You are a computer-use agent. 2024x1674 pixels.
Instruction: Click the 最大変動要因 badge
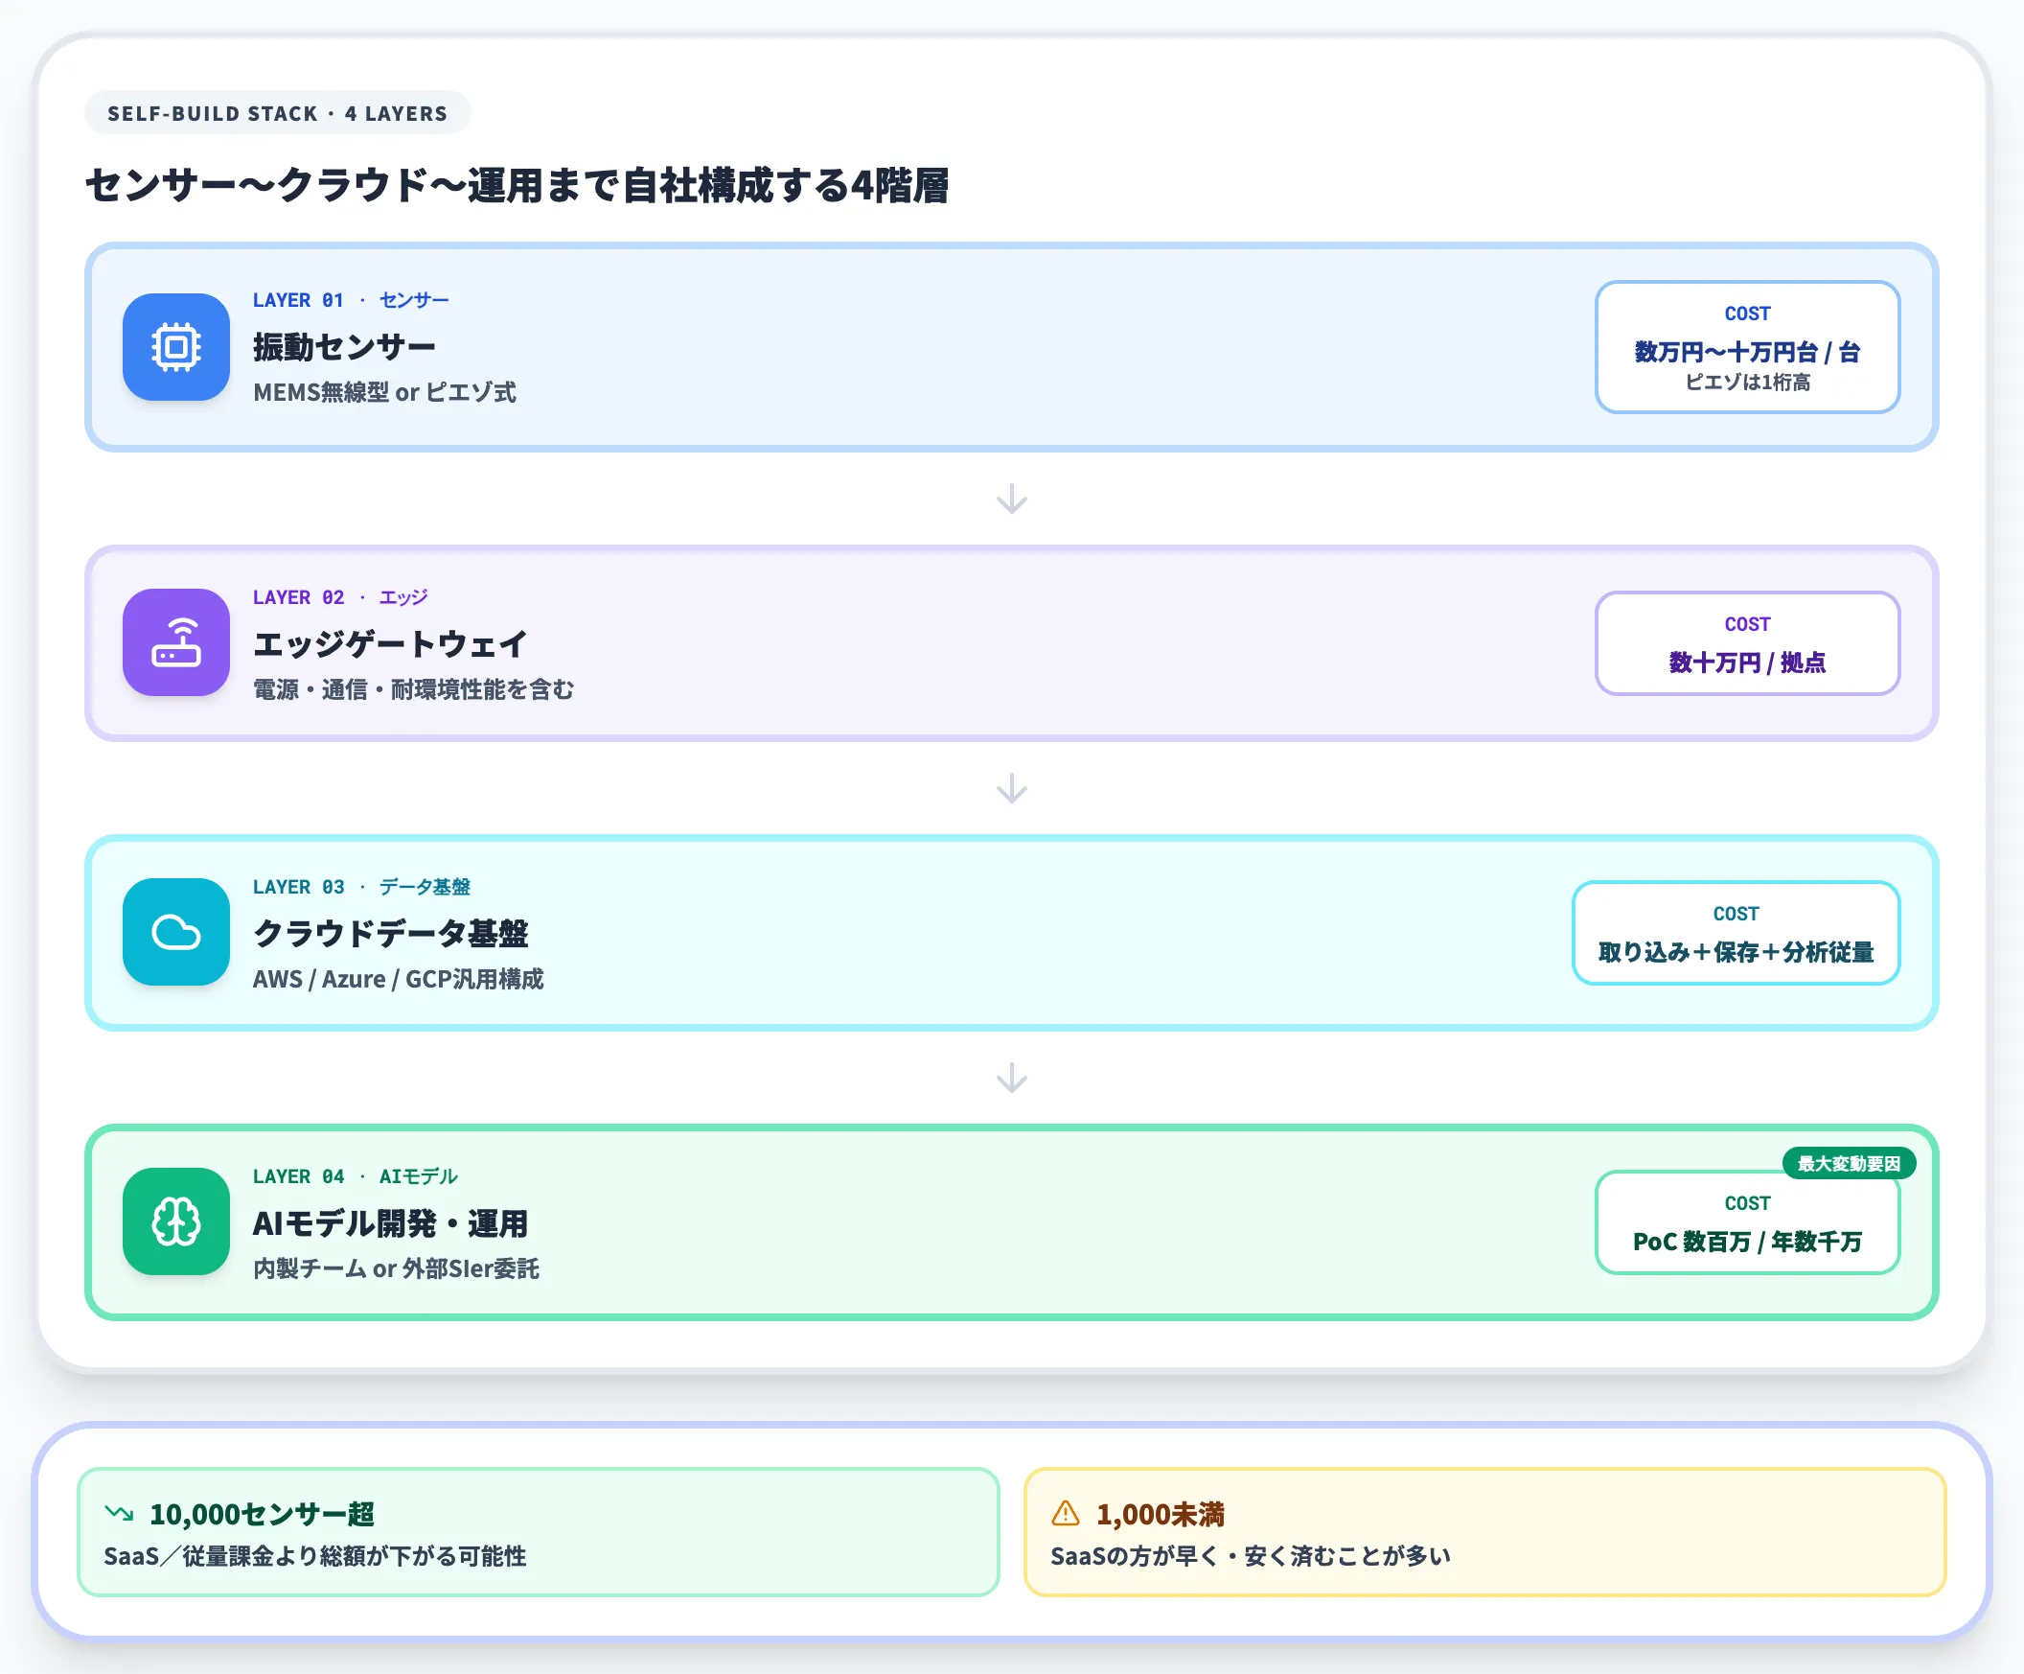coord(1849,1163)
